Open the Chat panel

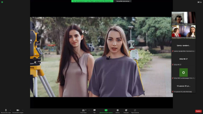(95, 111)
